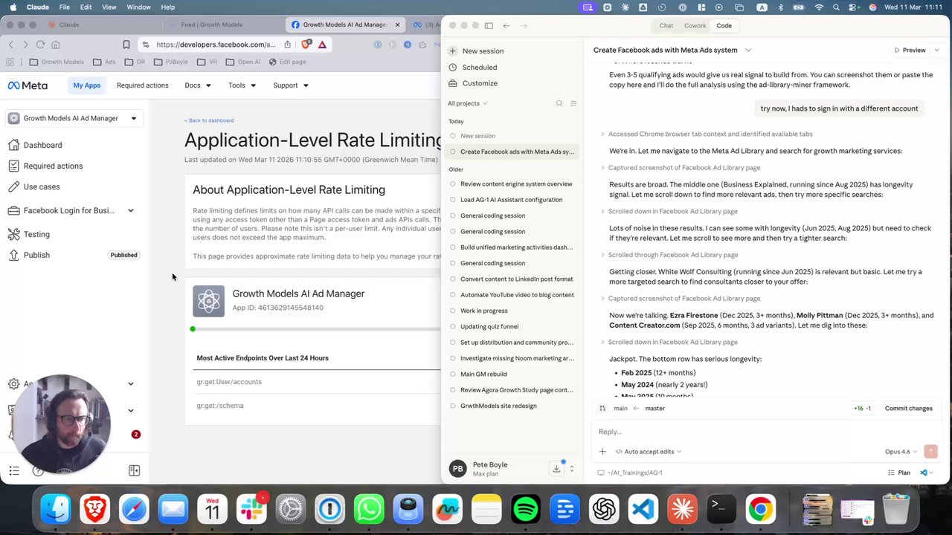Expand the All projects dropdown
The image size is (952, 535).
point(467,103)
